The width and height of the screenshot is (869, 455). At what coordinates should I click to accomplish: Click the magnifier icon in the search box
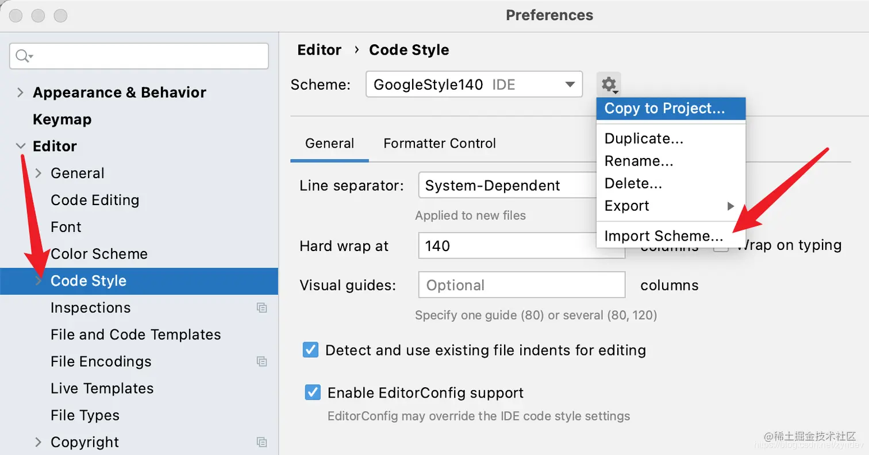point(23,56)
